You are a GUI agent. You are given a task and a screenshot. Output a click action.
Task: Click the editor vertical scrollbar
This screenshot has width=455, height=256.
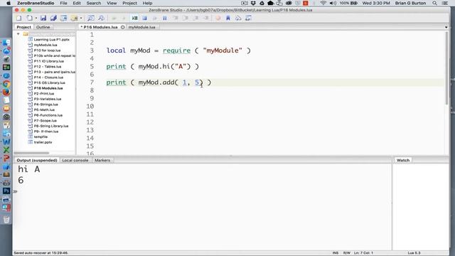click(446, 68)
